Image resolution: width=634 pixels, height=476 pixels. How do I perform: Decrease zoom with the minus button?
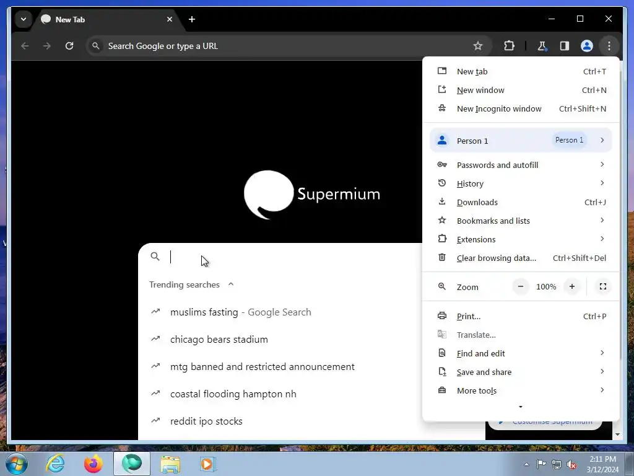point(521,286)
